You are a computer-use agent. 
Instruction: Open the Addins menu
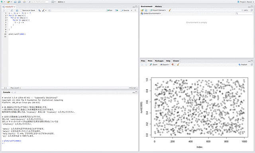point(61,2)
